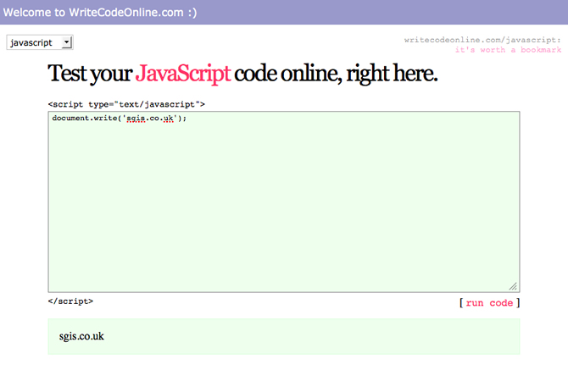Click the document.write code line

point(120,119)
